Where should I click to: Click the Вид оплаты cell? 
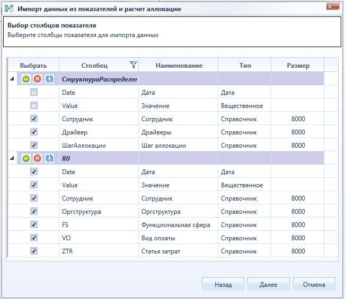(x=178, y=238)
